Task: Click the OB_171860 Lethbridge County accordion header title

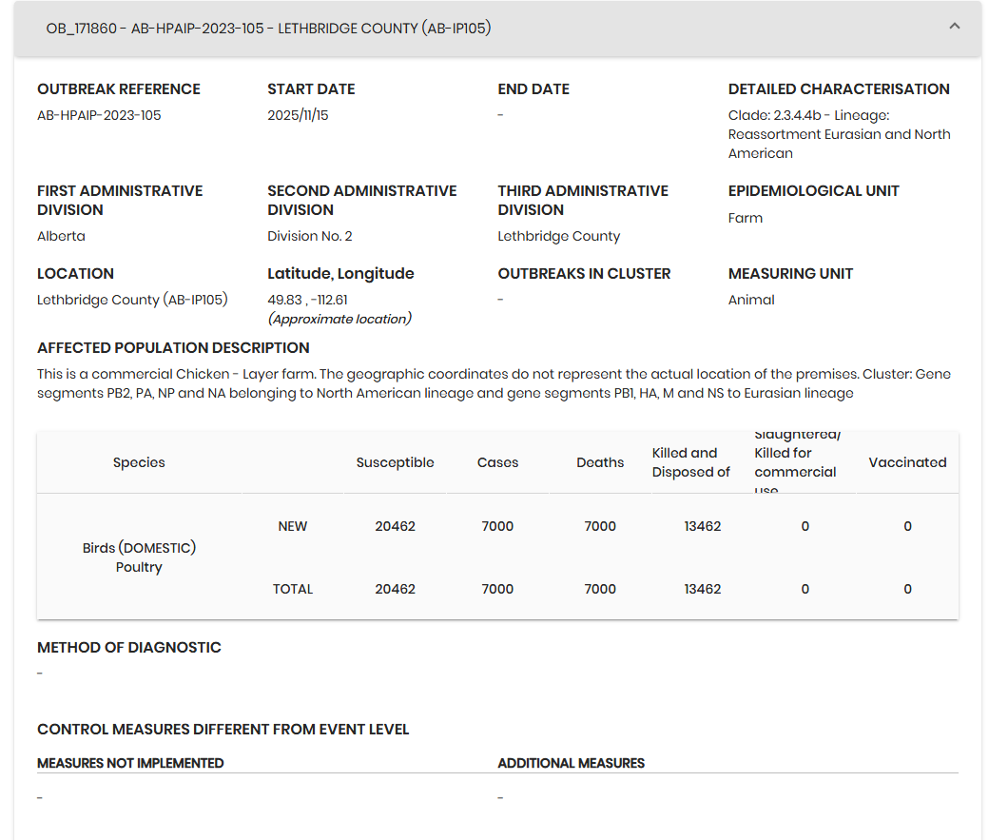Action: [268, 29]
